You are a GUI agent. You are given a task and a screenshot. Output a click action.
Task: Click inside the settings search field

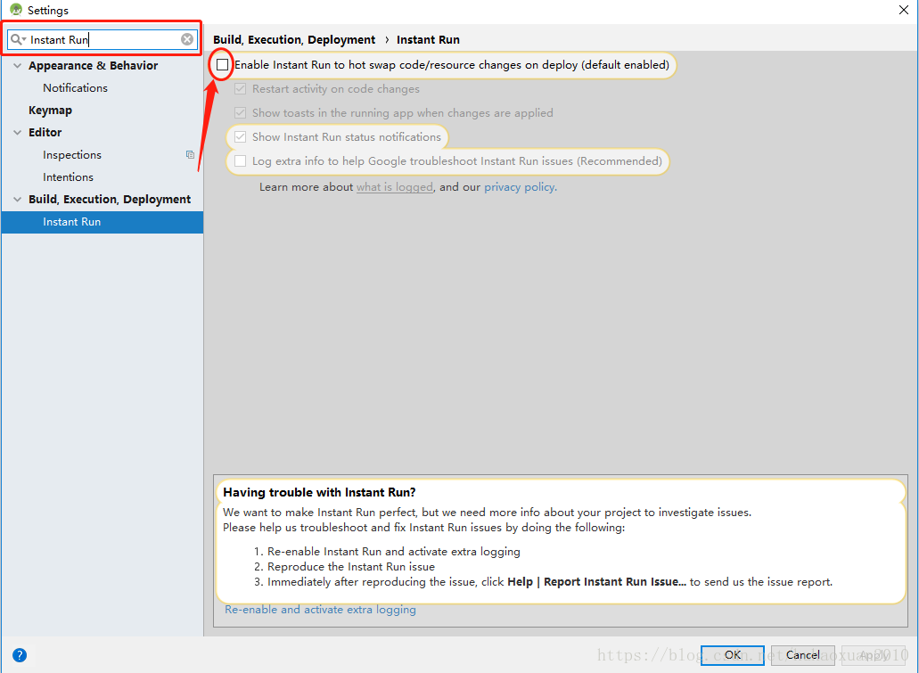tap(103, 39)
